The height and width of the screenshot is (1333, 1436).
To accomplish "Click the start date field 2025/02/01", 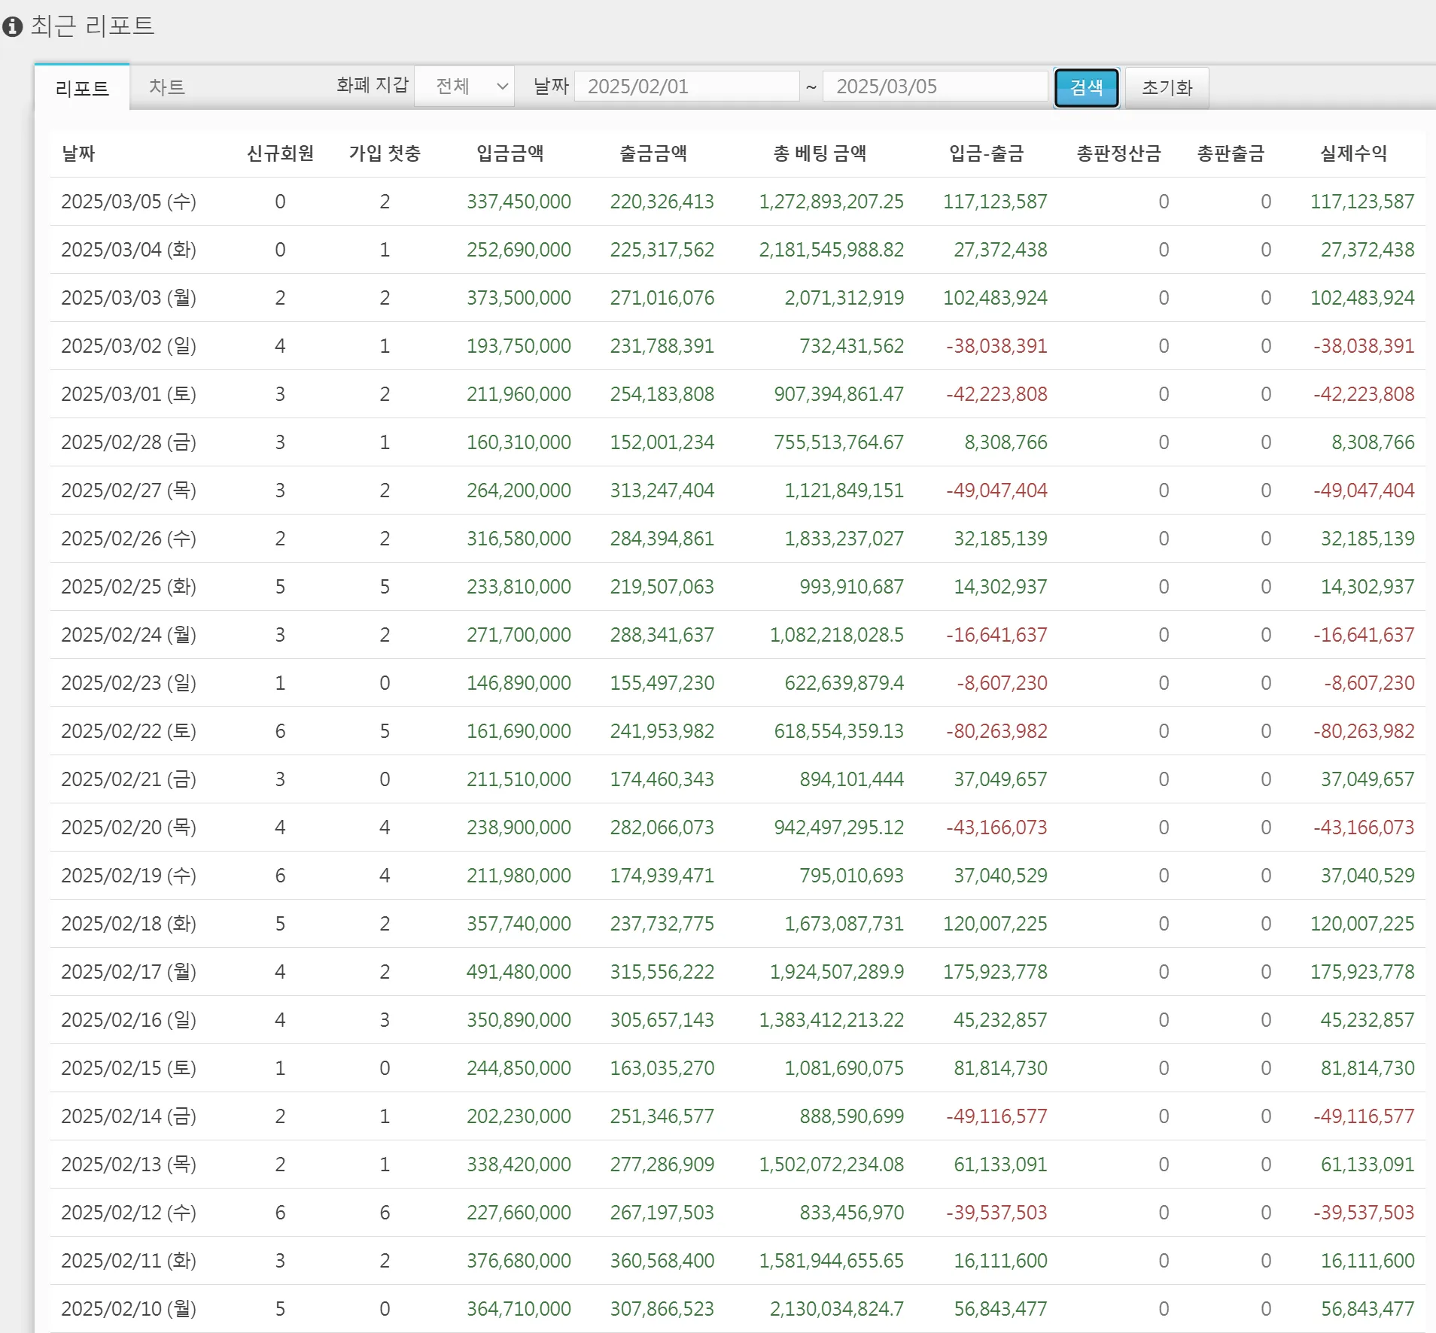I will (686, 87).
